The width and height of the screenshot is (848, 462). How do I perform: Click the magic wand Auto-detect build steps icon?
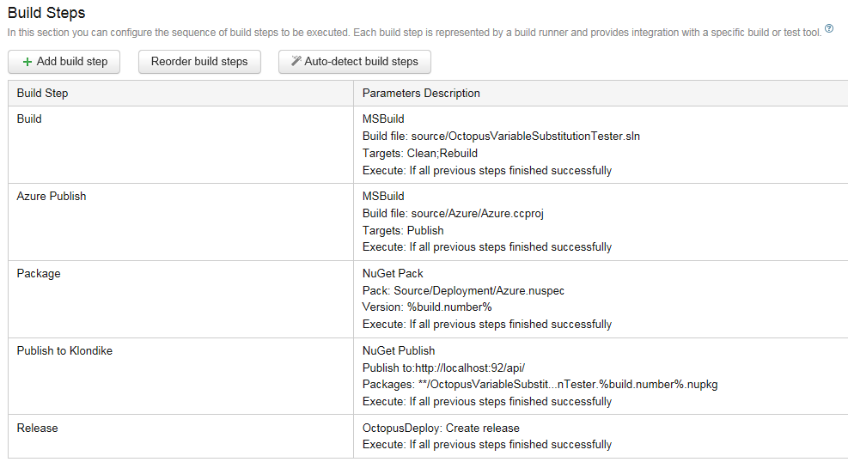coord(296,62)
